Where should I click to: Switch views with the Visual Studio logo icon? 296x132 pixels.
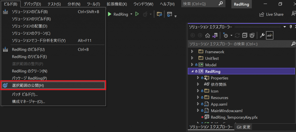coord(215,35)
